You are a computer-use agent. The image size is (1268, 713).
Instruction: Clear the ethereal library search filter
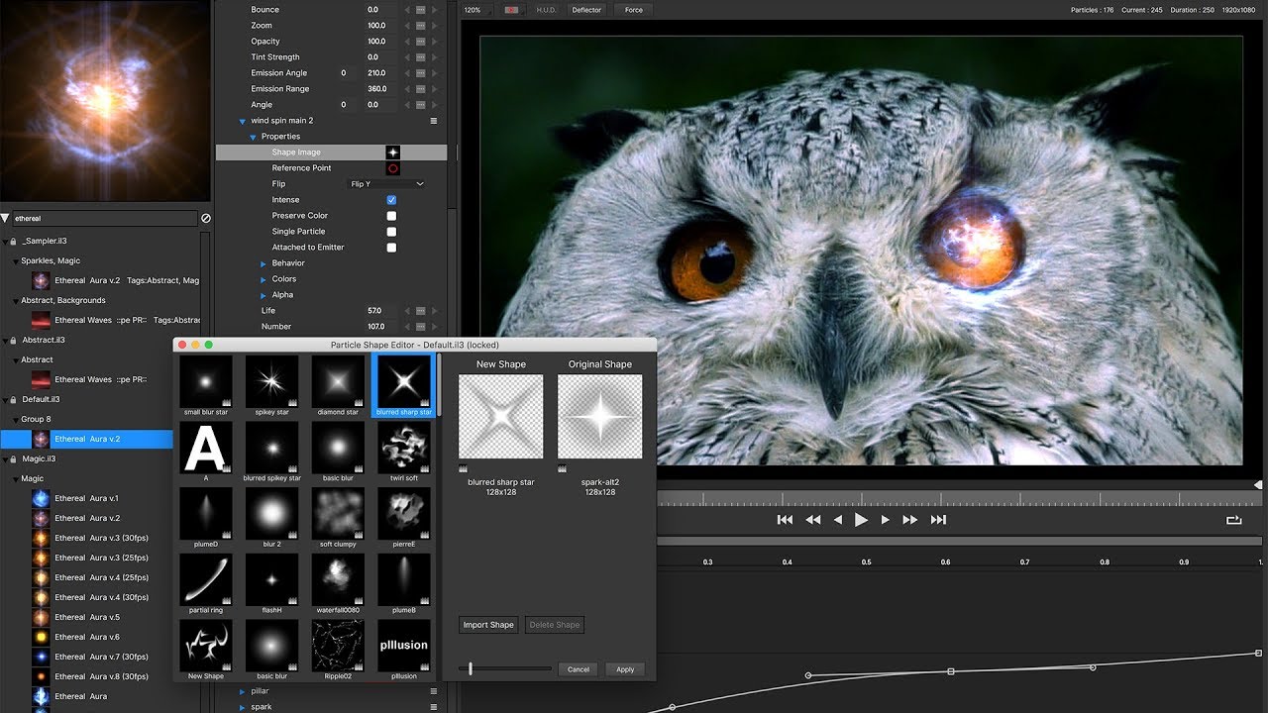point(204,218)
